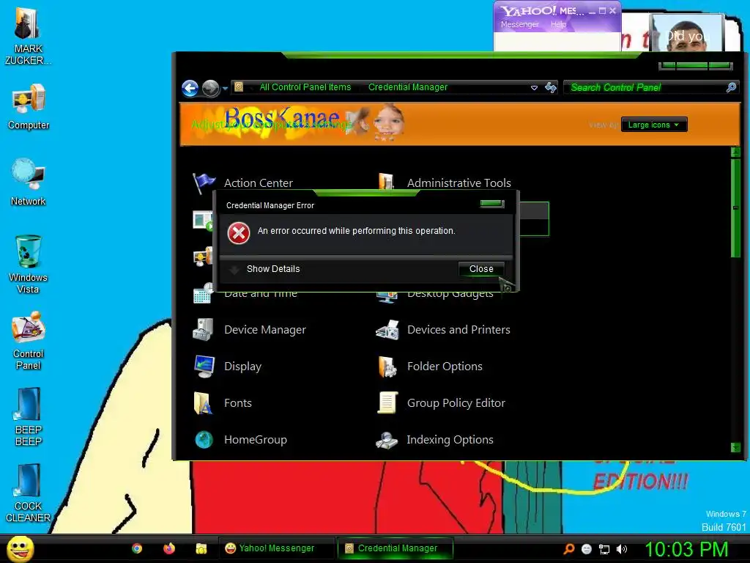This screenshot has height=563, width=750.
Task: Click the refresh icon beside address bar
Action: pos(551,88)
